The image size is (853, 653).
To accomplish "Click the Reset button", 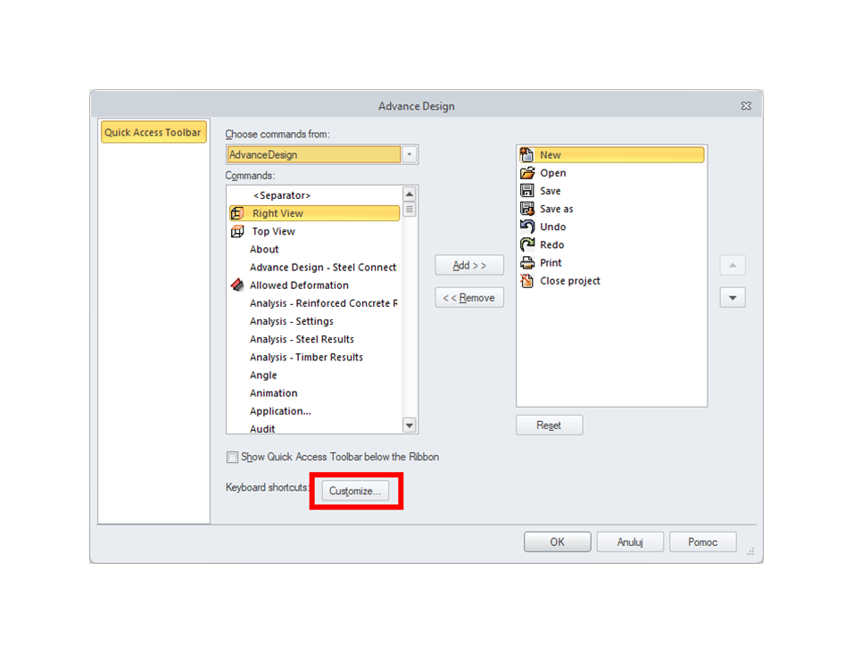I will pyautogui.click(x=549, y=426).
